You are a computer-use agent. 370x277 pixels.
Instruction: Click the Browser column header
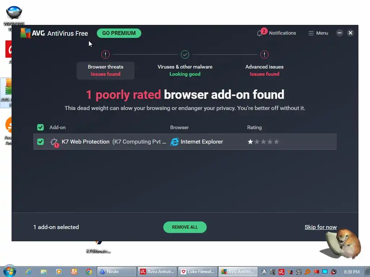179,127
